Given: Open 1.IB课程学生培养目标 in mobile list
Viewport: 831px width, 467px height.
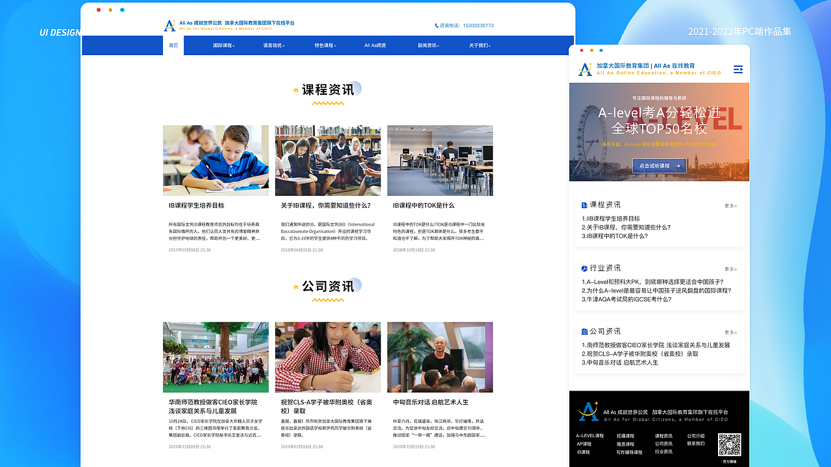Looking at the screenshot, I should click(x=611, y=219).
